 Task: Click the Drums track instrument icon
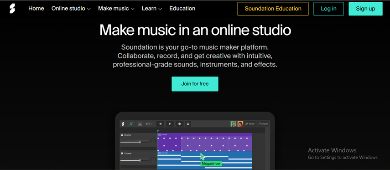pyautogui.click(x=122, y=135)
